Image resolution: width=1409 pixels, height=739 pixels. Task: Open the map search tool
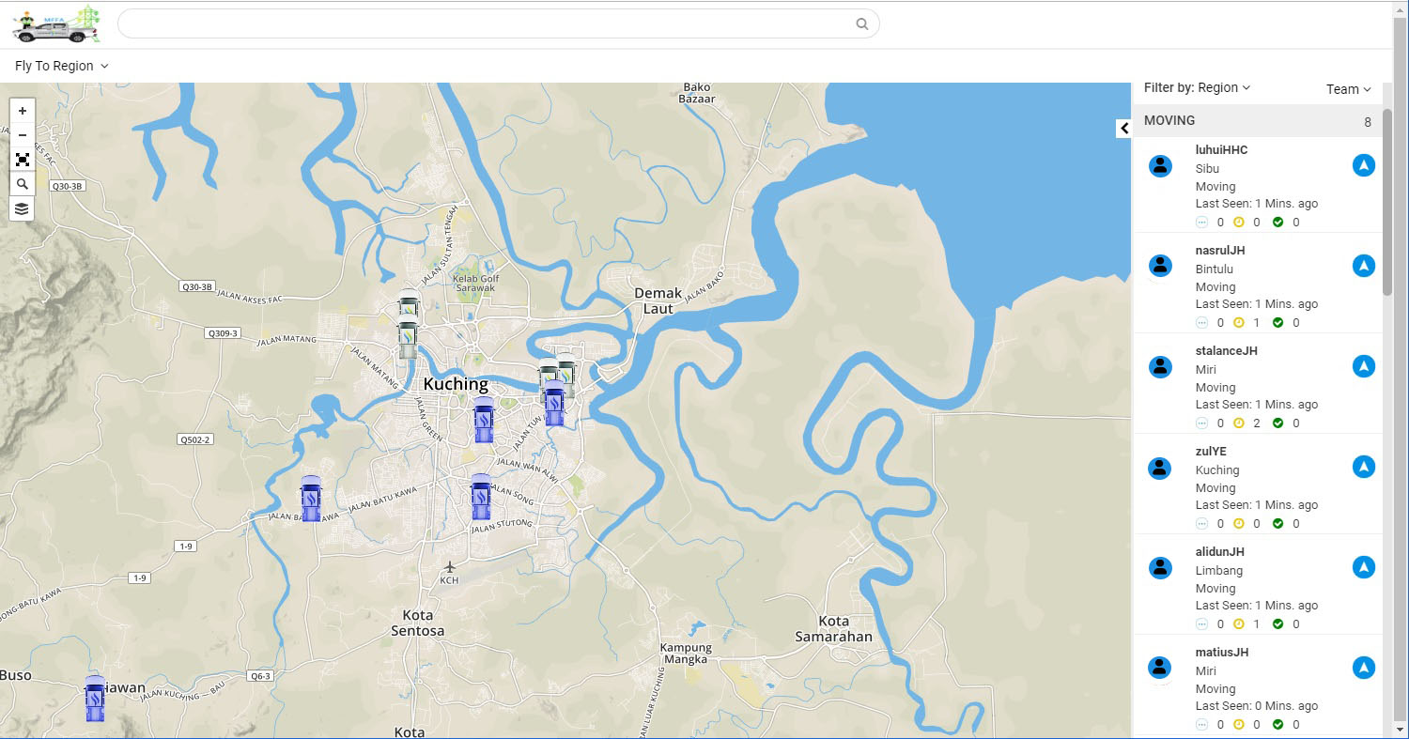(22, 184)
